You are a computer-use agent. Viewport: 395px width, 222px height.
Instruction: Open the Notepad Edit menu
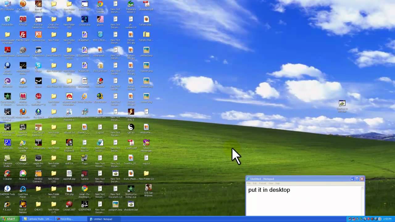pyautogui.click(x=255, y=183)
